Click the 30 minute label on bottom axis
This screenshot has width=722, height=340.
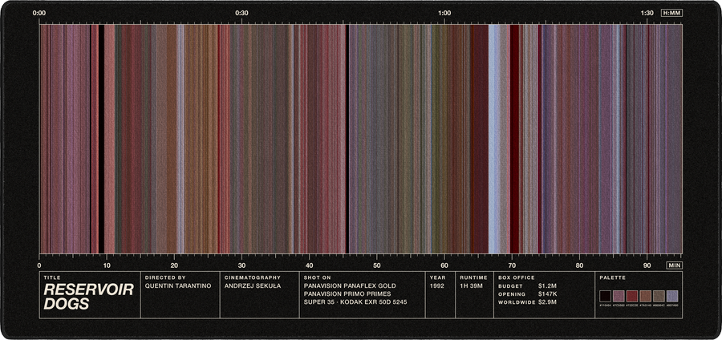(x=241, y=265)
